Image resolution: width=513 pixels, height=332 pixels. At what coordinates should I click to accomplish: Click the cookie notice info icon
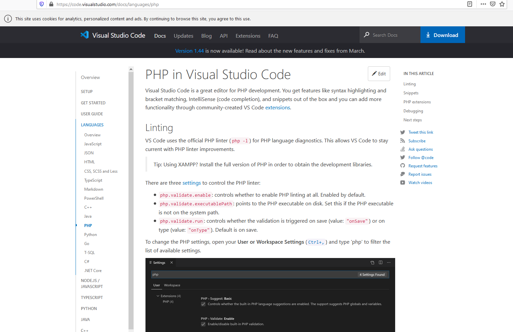pos(8,19)
